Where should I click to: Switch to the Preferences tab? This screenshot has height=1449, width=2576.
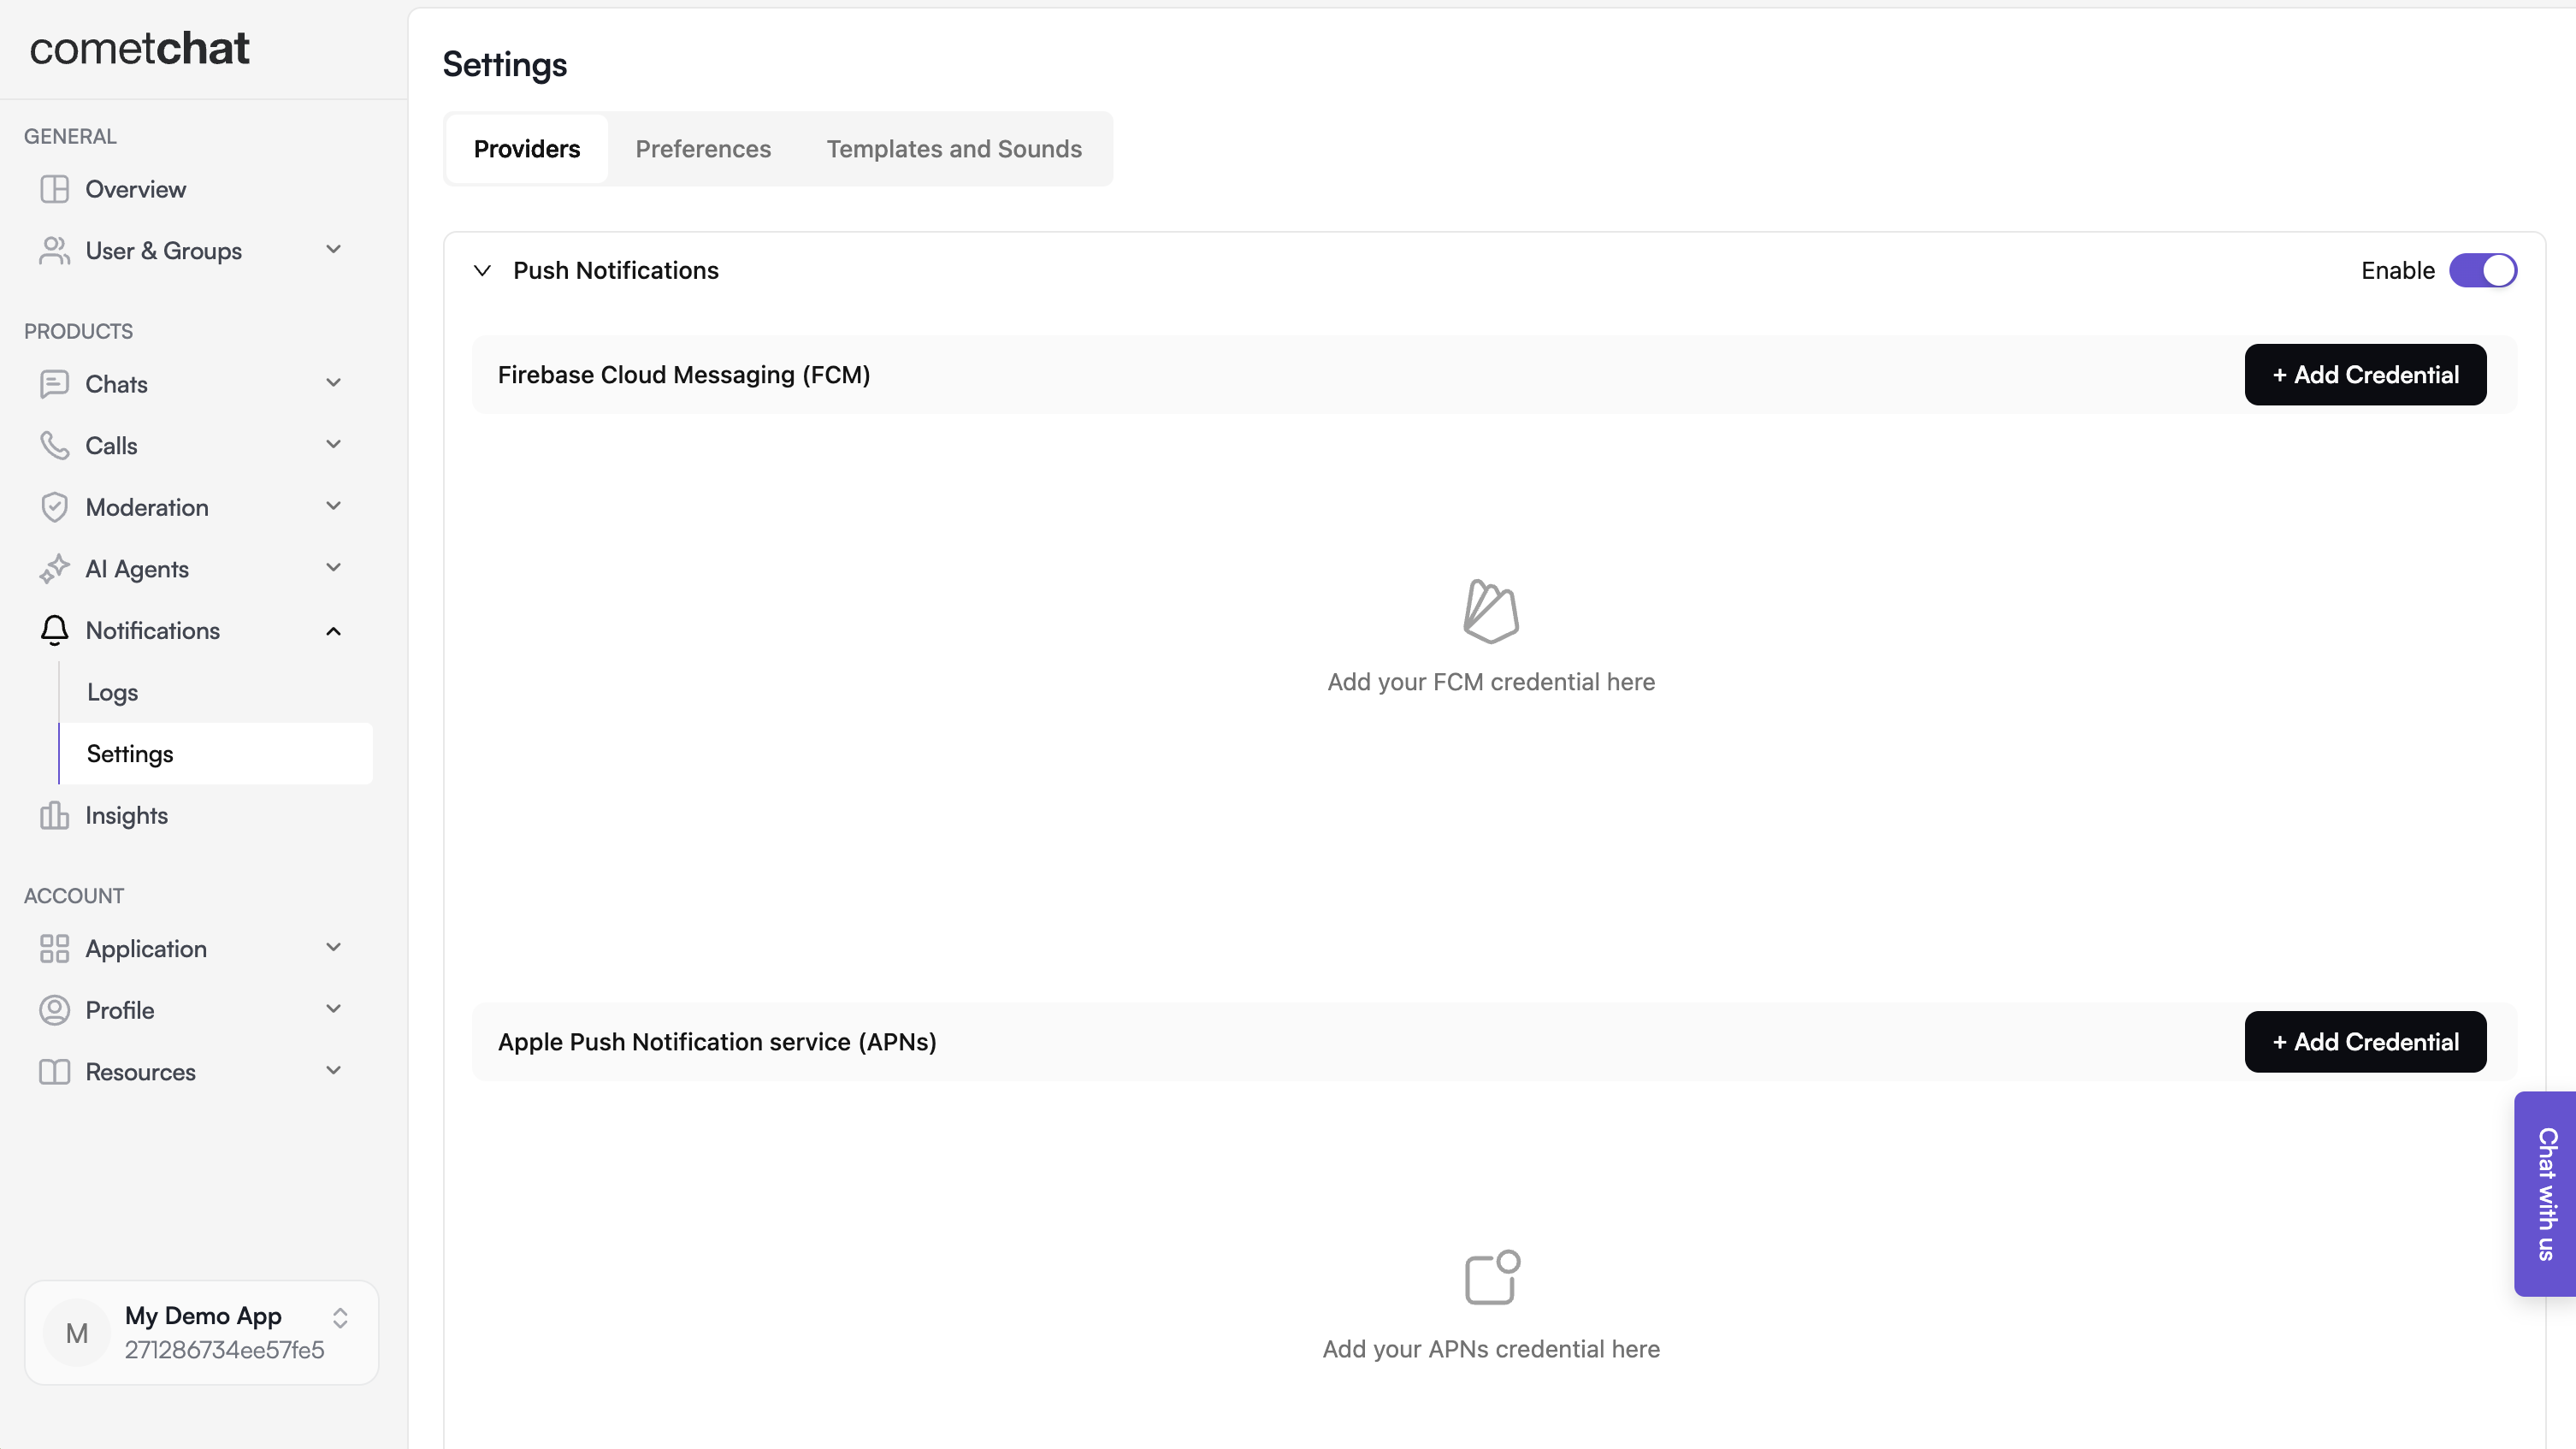(703, 148)
